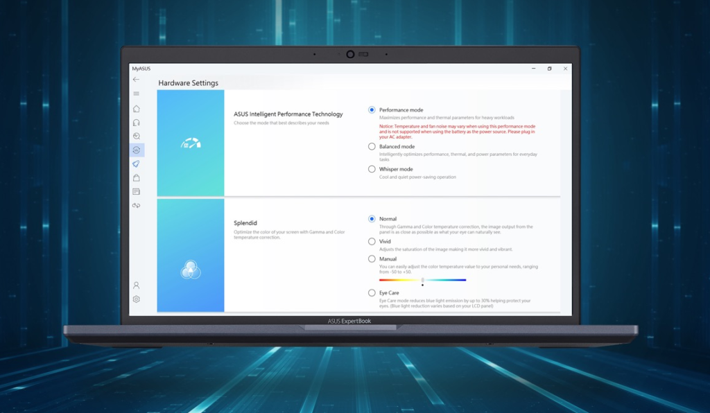
Task: Open the rocket-shaped sidebar icon
Action: click(137, 164)
